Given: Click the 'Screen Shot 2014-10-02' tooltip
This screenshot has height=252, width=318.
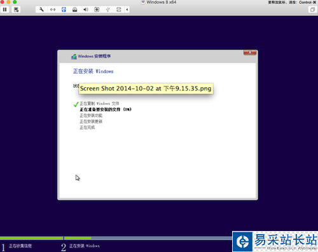Looking at the screenshot, I should coord(146,88).
